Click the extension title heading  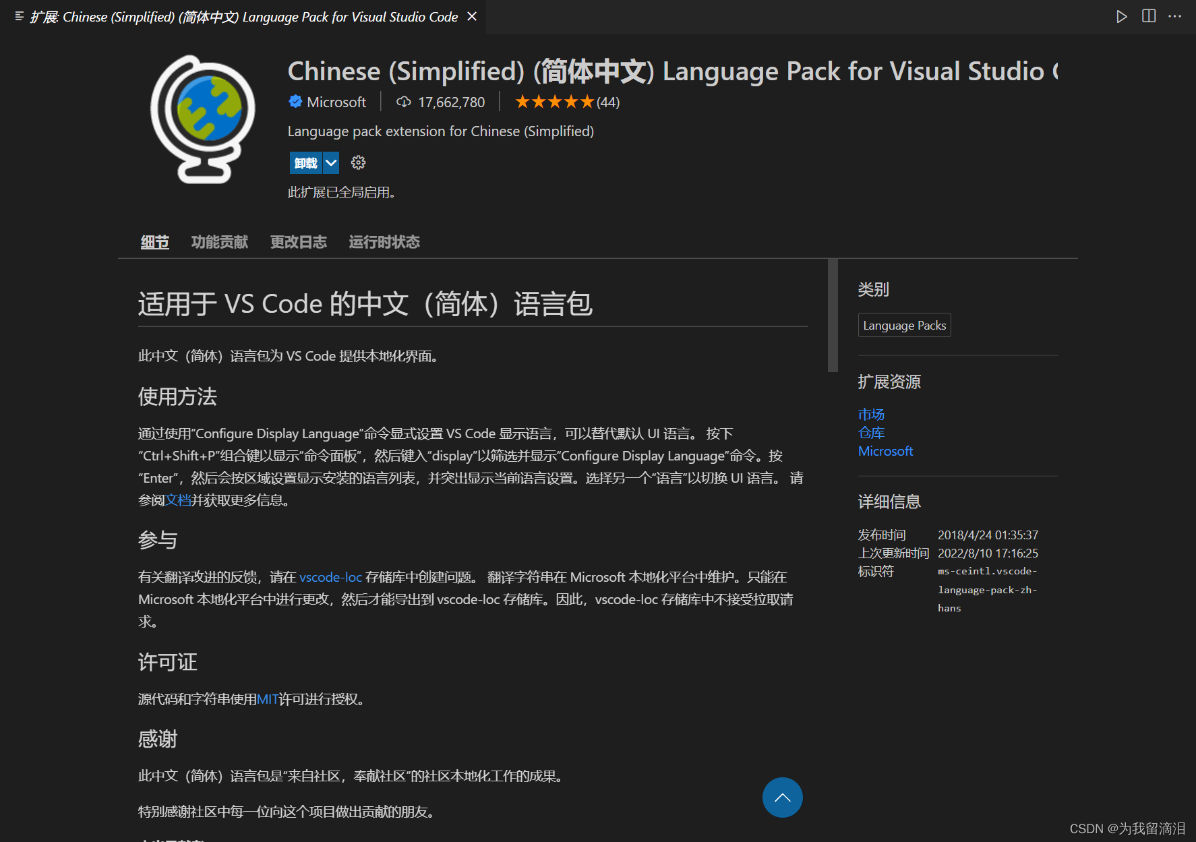[673, 71]
